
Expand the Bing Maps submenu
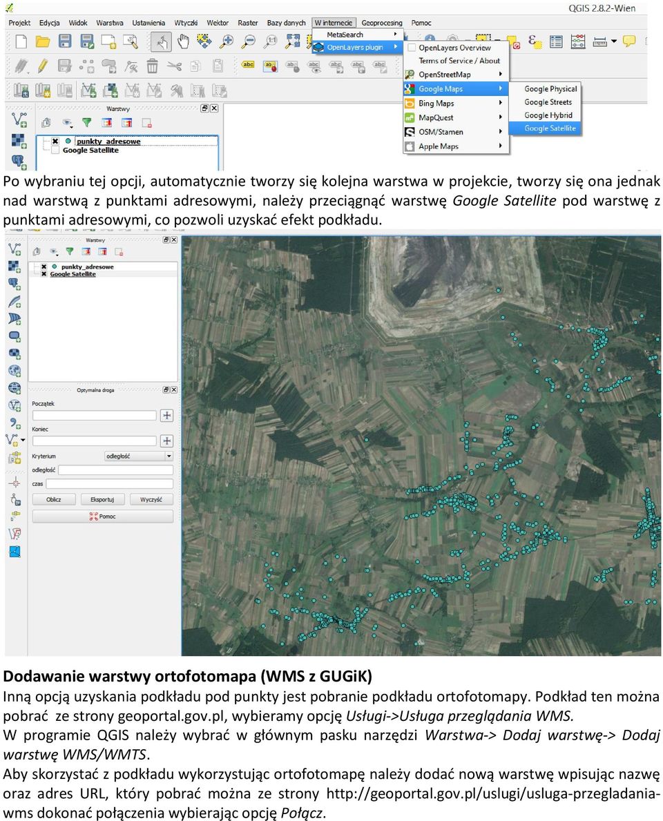[x=456, y=103]
